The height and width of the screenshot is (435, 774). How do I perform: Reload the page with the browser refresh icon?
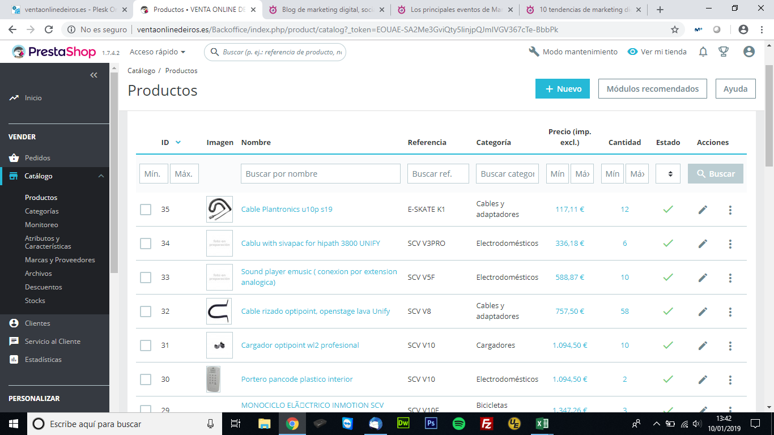tap(49, 29)
